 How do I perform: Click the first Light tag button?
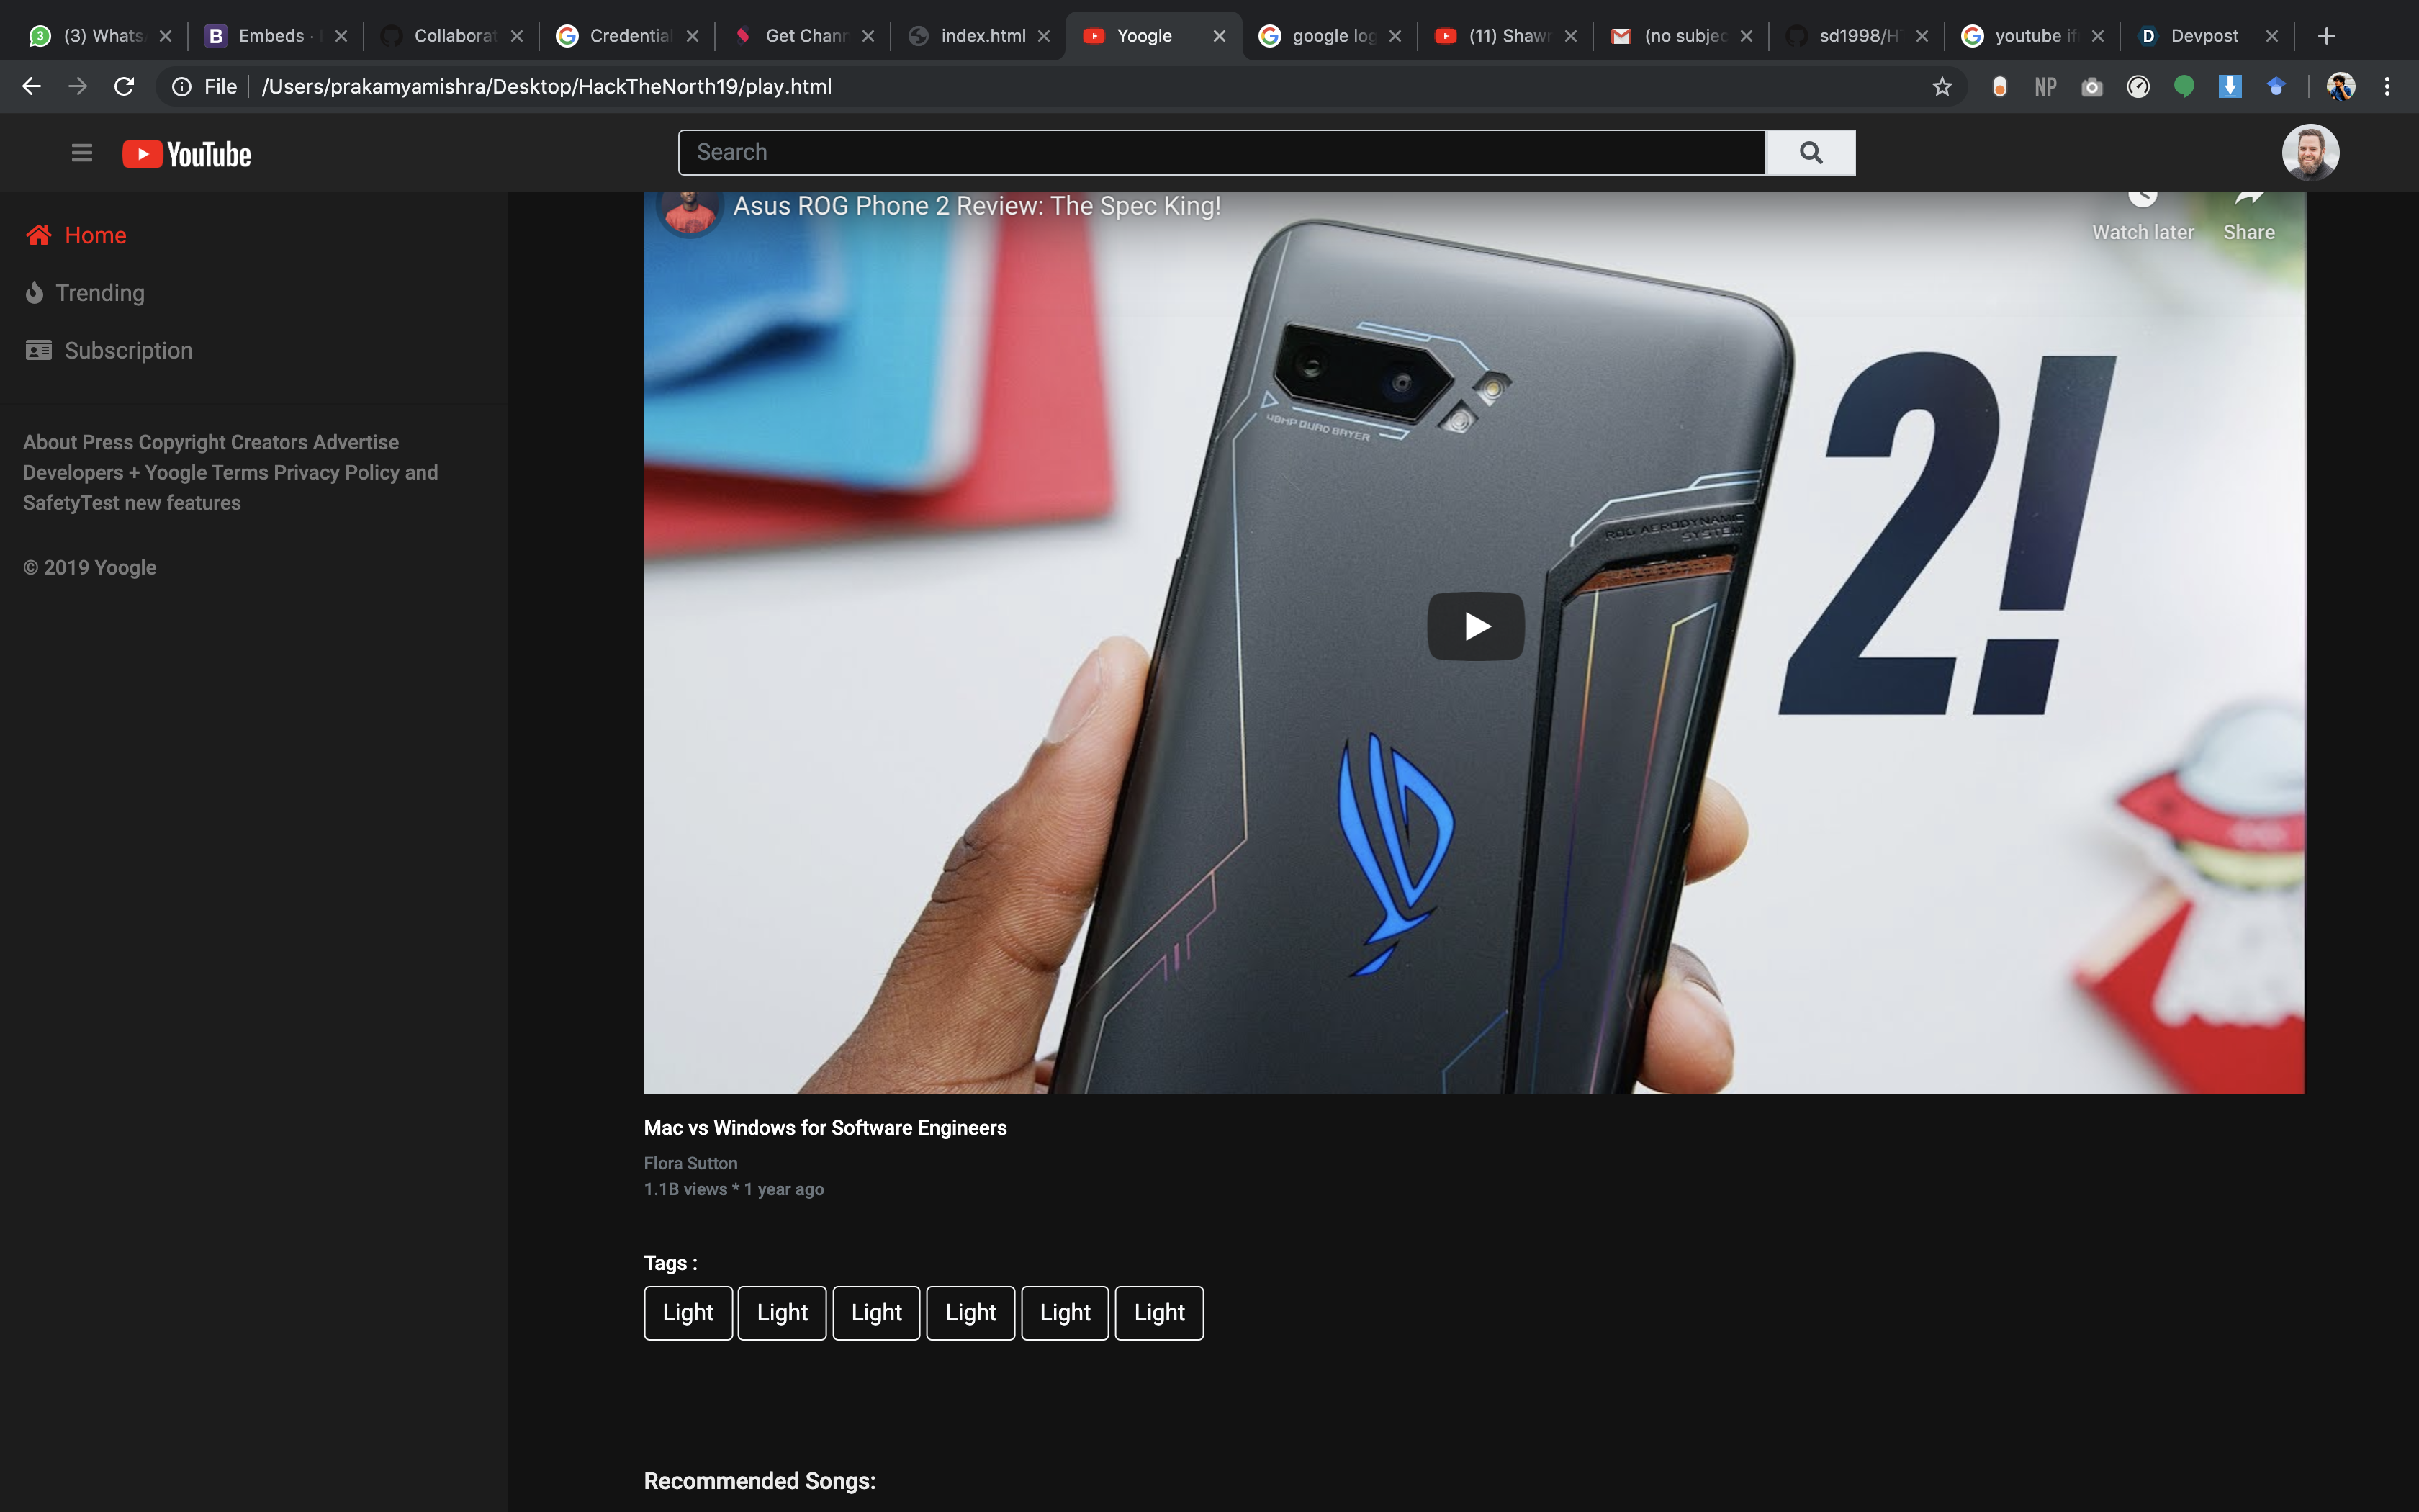[688, 1312]
